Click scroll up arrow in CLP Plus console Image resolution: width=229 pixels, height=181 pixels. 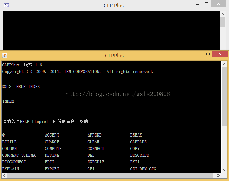[223, 14]
